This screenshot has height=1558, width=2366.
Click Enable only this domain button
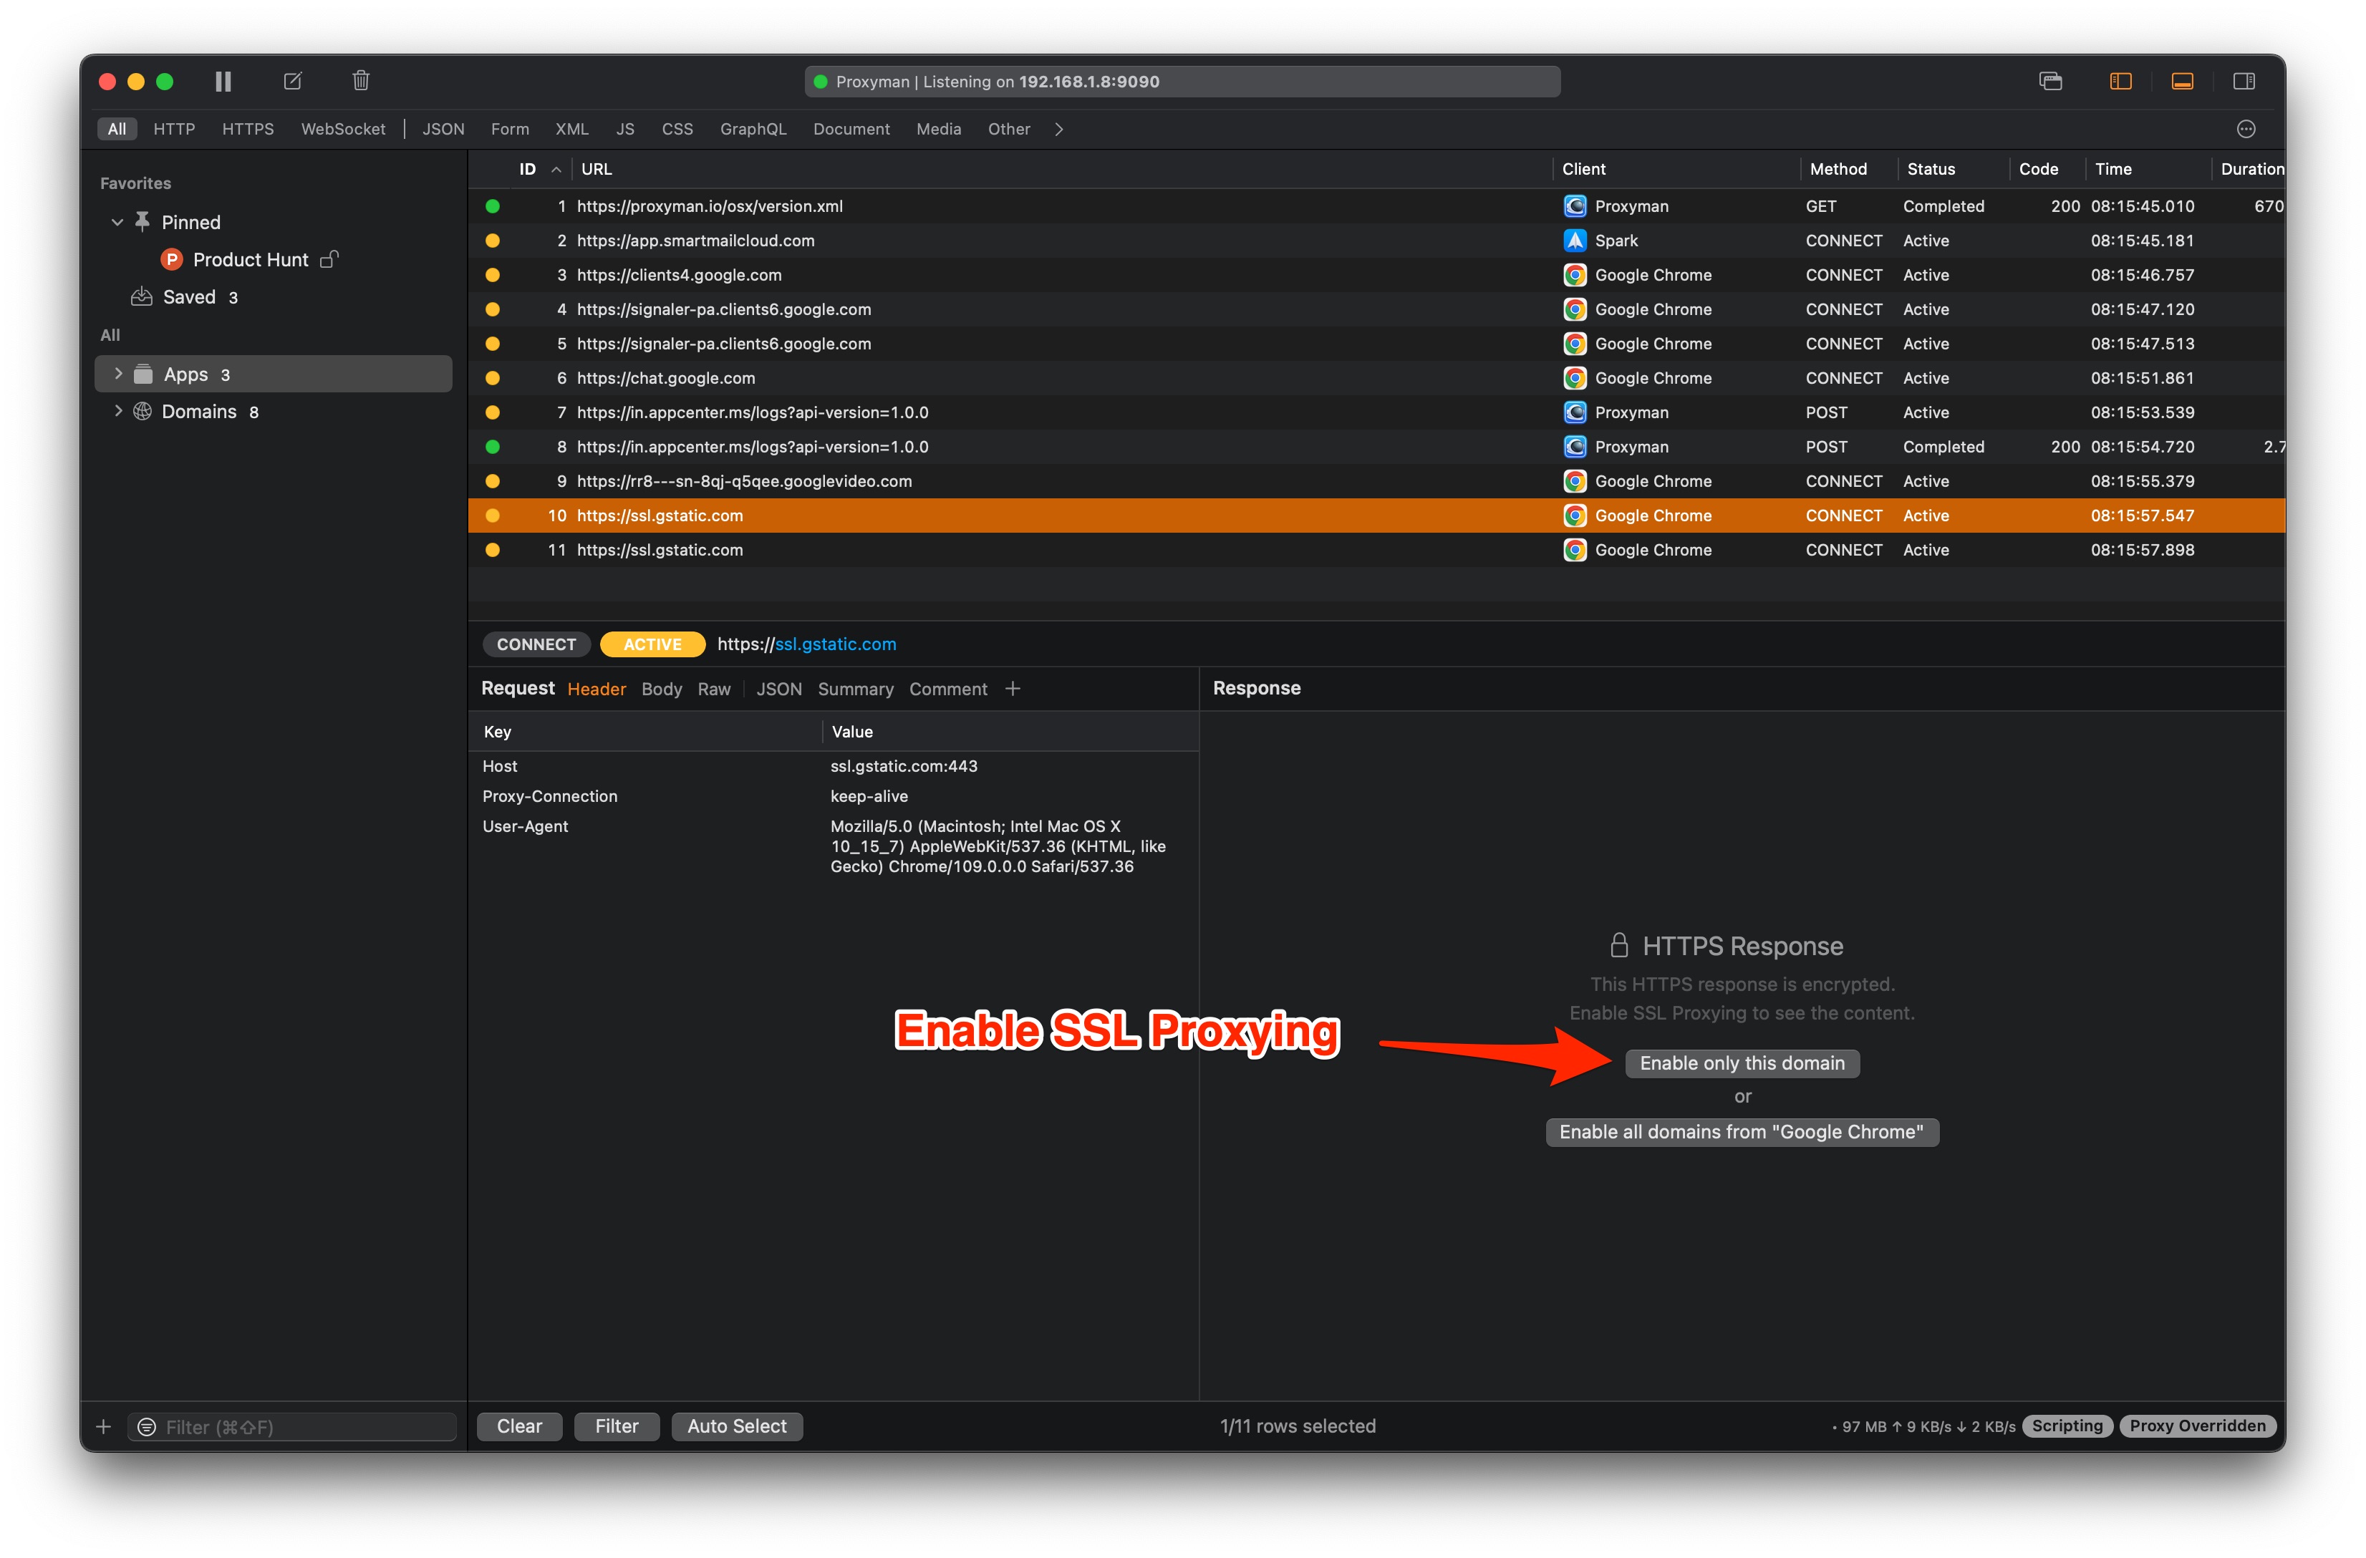point(1742,1063)
